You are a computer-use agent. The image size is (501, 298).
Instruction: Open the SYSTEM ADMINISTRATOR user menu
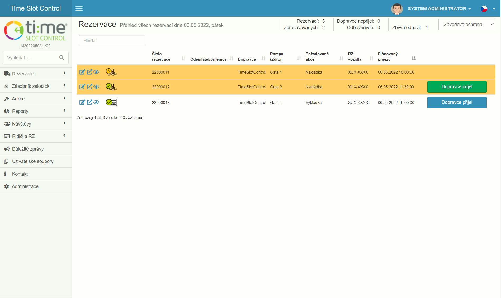439,9
